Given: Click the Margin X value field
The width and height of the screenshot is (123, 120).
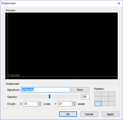Looking at the screenshot, I should (x=31, y=104).
